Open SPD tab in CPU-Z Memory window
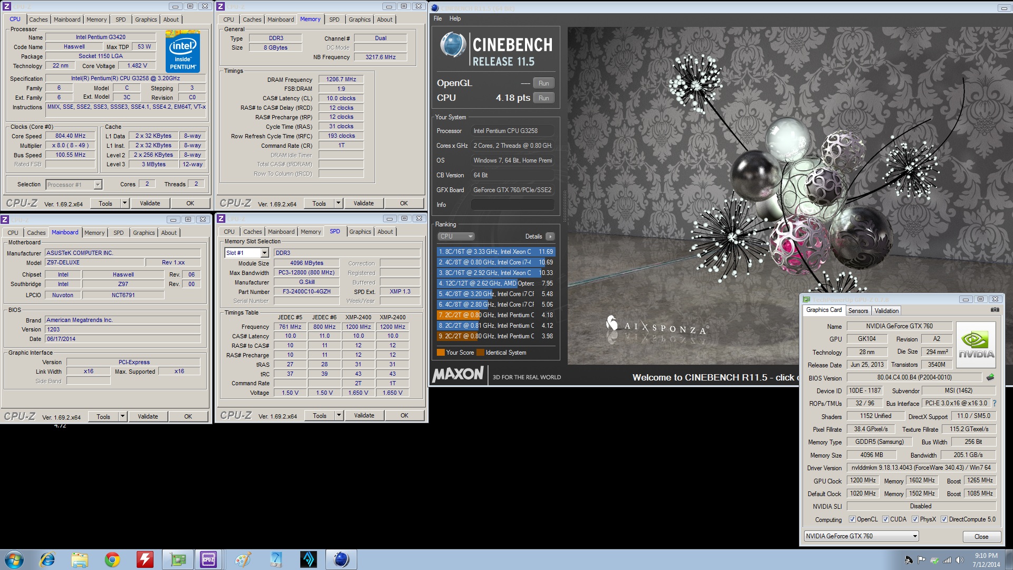This screenshot has height=570, width=1013. tap(335, 20)
